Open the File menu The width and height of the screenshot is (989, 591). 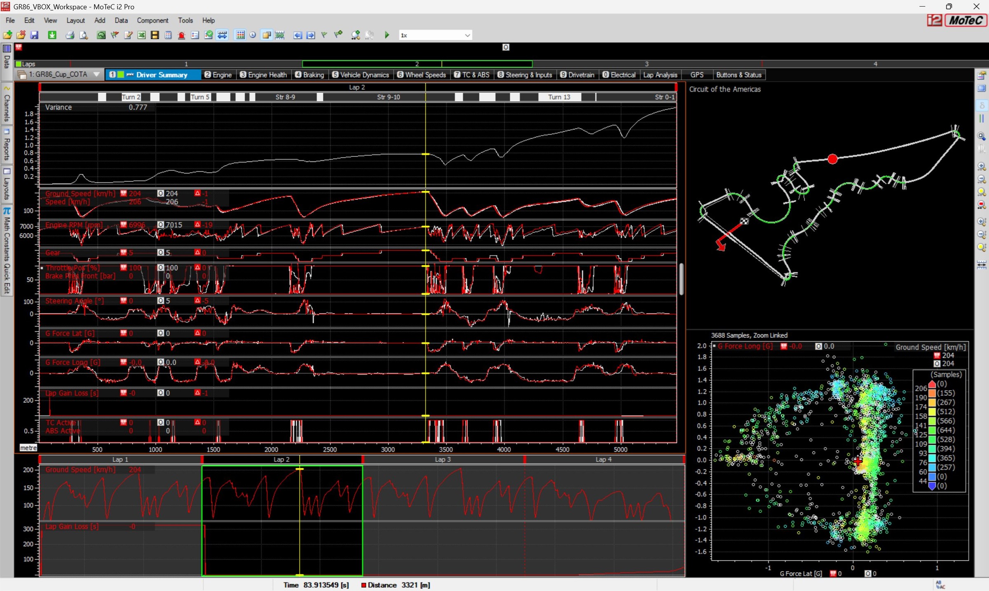10,20
